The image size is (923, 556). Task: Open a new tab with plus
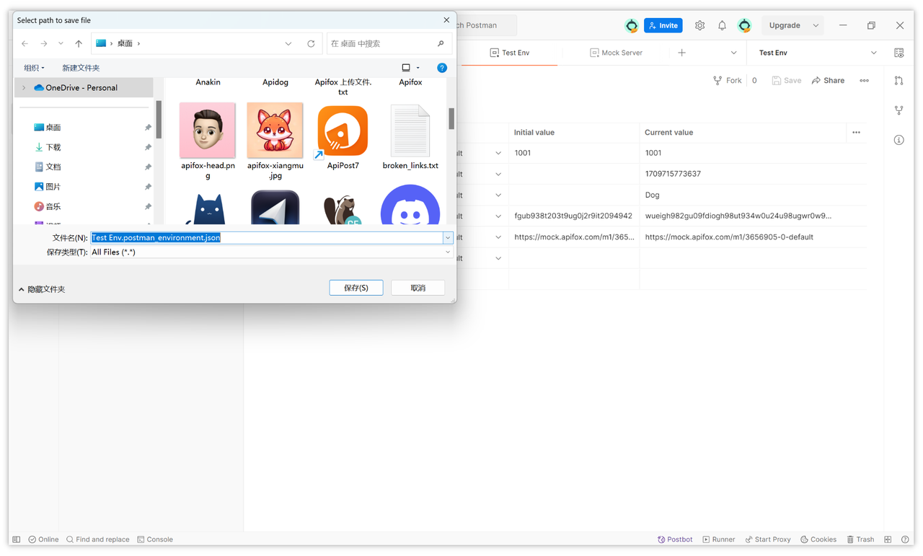[681, 53]
